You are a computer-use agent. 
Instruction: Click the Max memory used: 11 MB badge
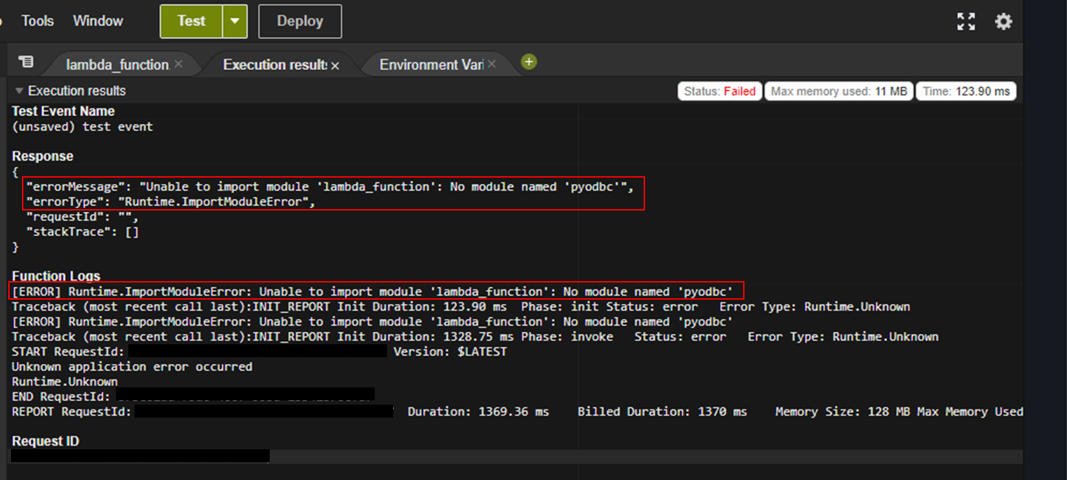838,91
